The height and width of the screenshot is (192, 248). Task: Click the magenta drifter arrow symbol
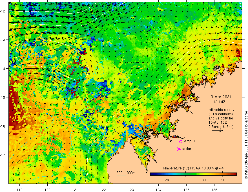pyautogui.click(x=179, y=149)
